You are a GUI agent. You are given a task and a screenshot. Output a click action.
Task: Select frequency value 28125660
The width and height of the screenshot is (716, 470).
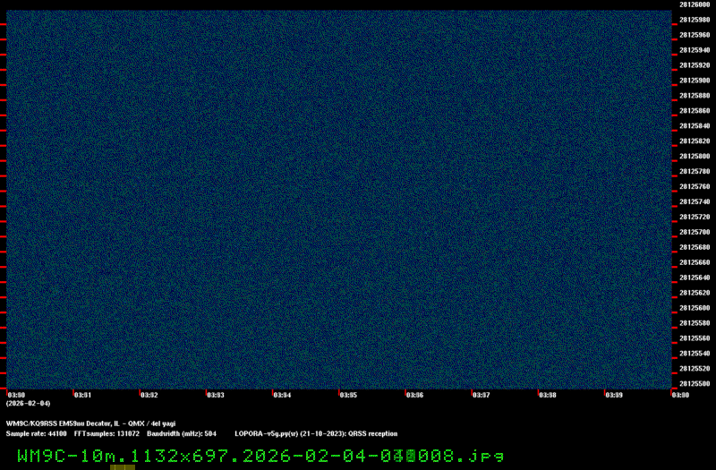click(695, 262)
